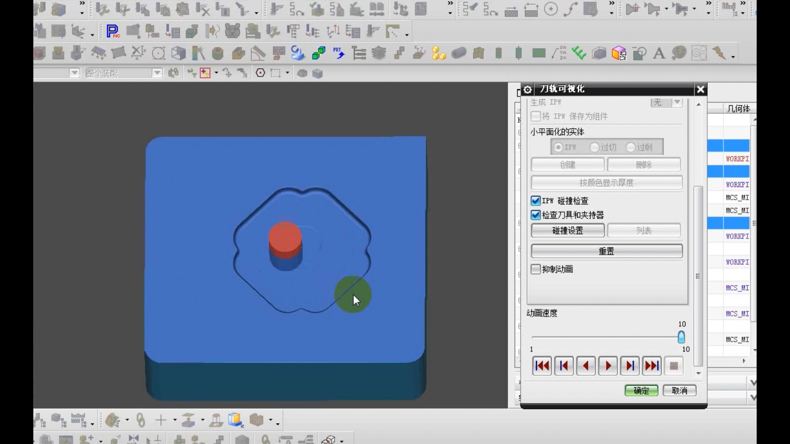
Task: Select the 过切 radio button
Action: click(x=594, y=147)
